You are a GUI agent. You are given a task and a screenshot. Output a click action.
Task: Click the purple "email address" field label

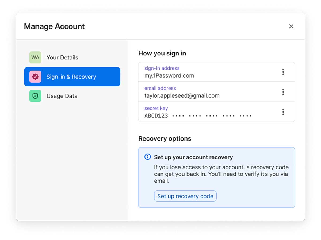click(x=160, y=88)
